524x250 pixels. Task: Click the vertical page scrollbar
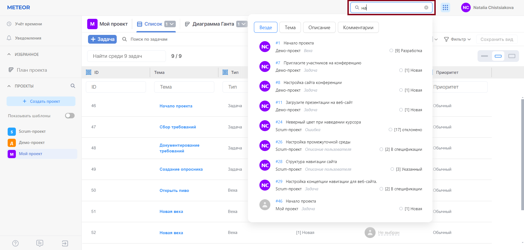[x=522, y=154]
